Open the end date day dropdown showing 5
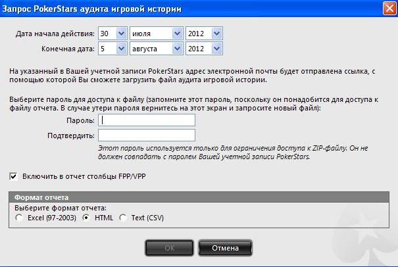 click(x=112, y=49)
